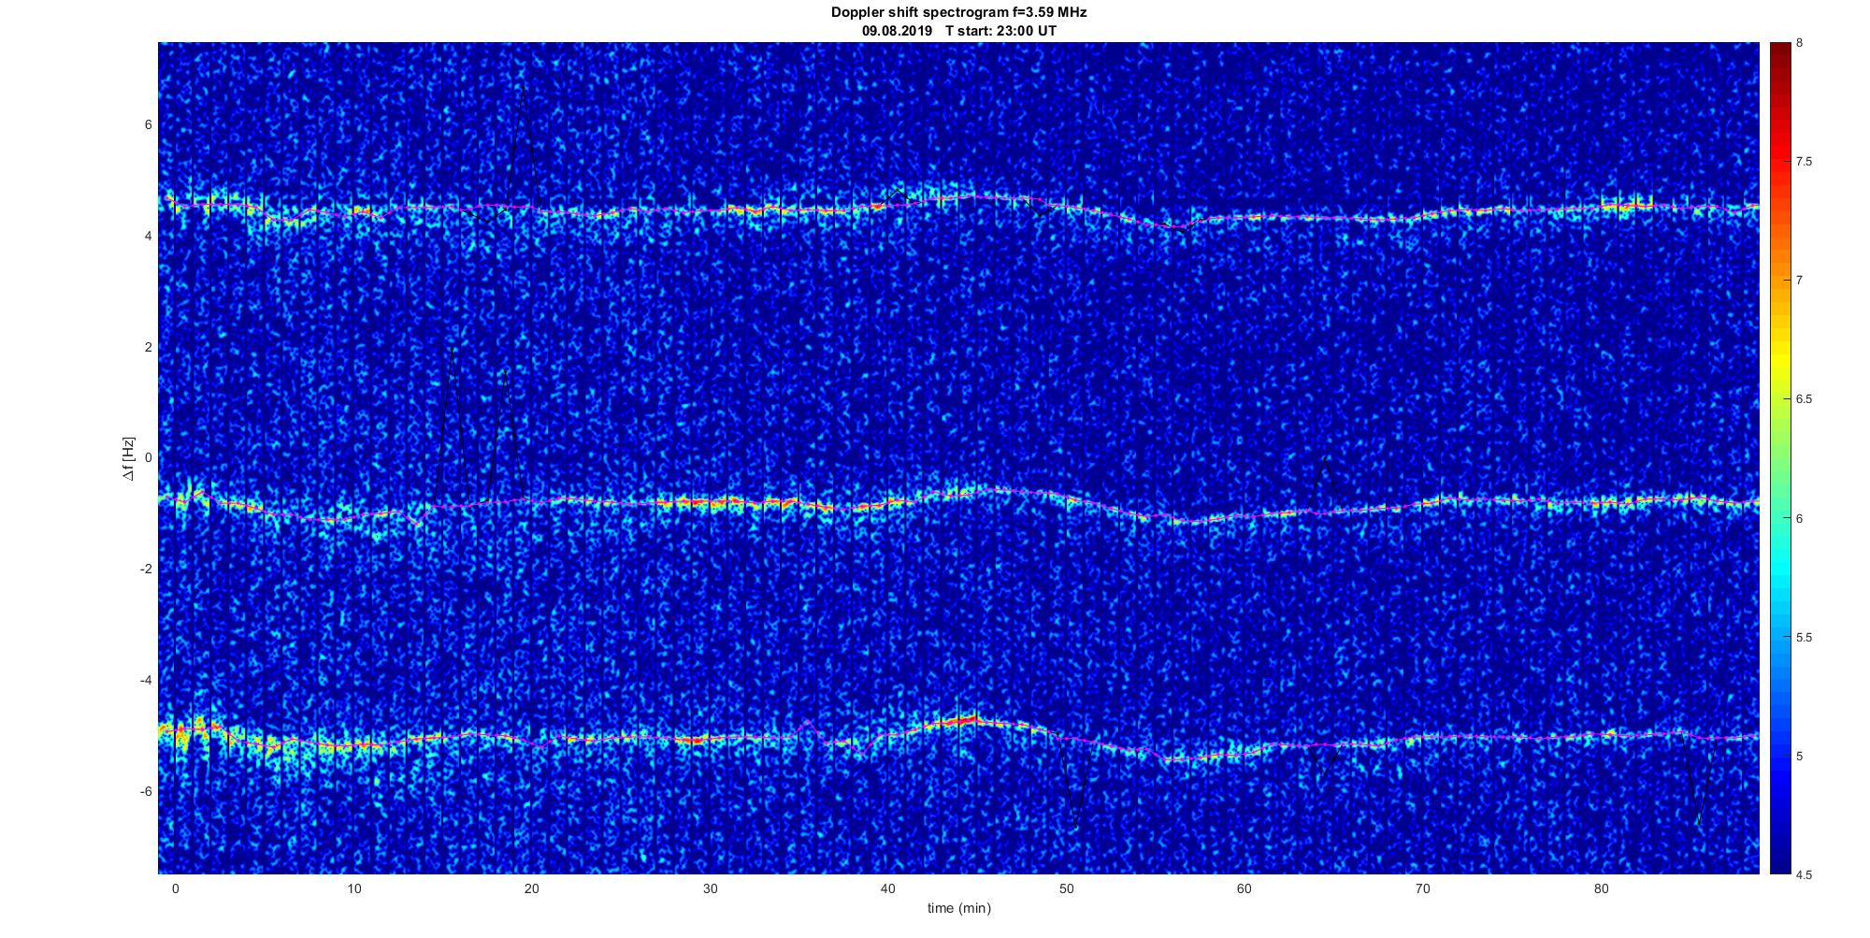1870x938 pixels.
Task: Click x-axis tick label '80'
Action: pyautogui.click(x=1602, y=888)
